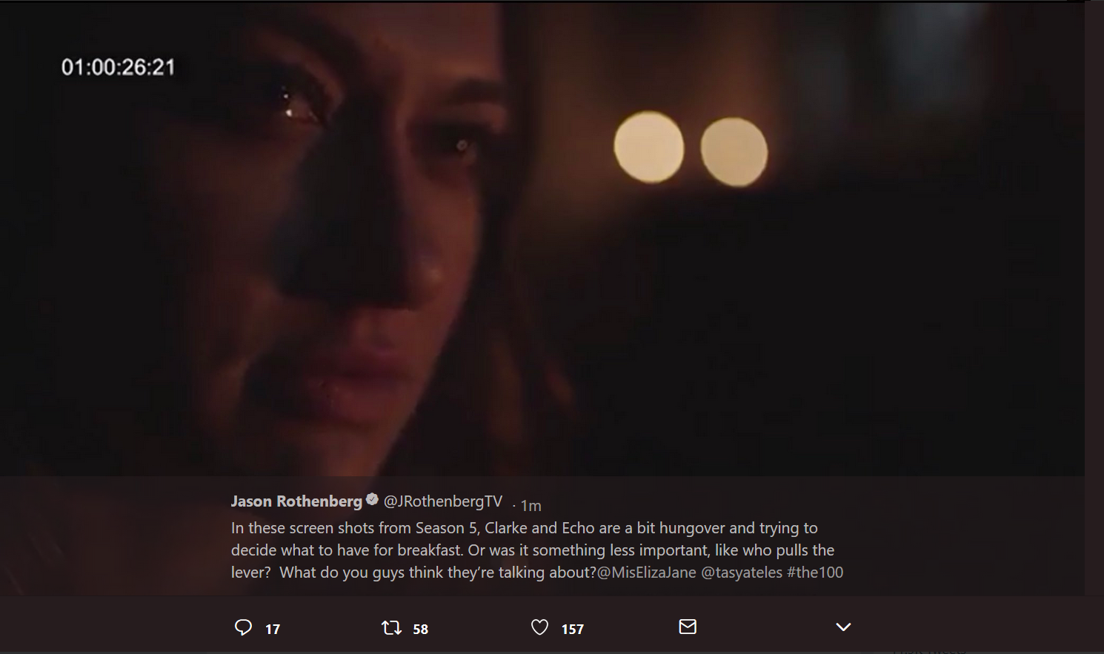Viewport: 1104px width, 654px height.
Task: Click the like count 157
Action: (x=573, y=630)
